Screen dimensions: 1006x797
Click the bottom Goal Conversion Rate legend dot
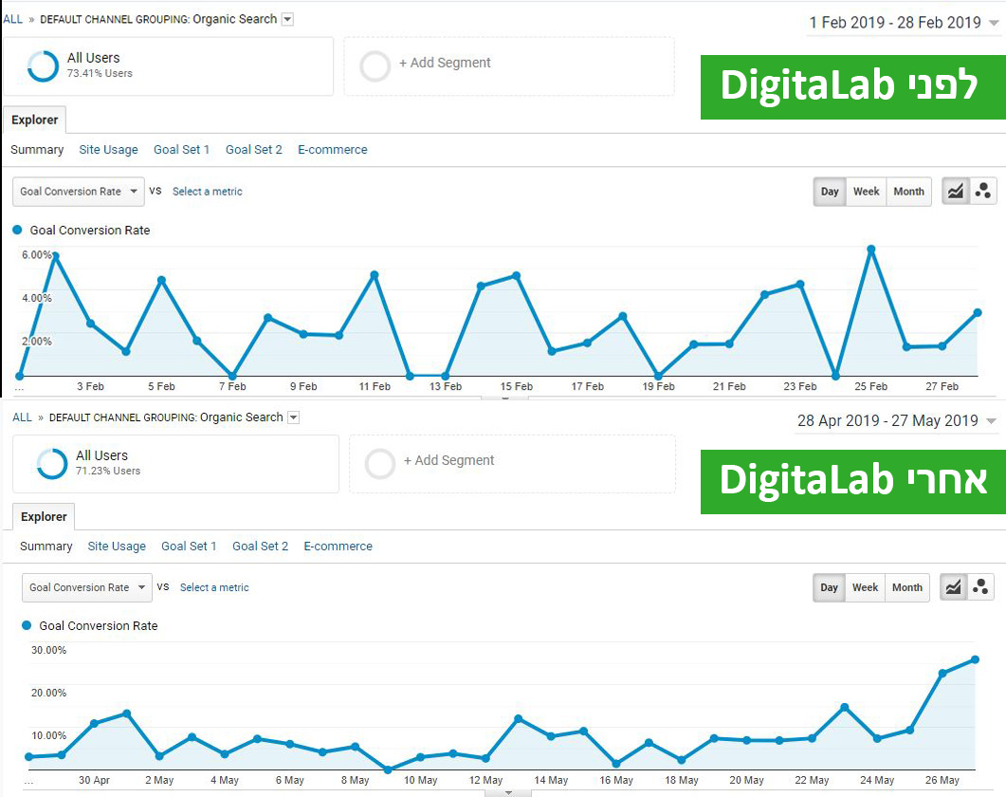point(27,625)
